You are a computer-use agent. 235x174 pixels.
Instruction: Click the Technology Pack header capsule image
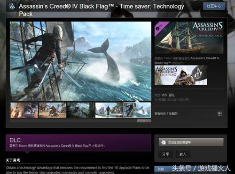click(189, 38)
